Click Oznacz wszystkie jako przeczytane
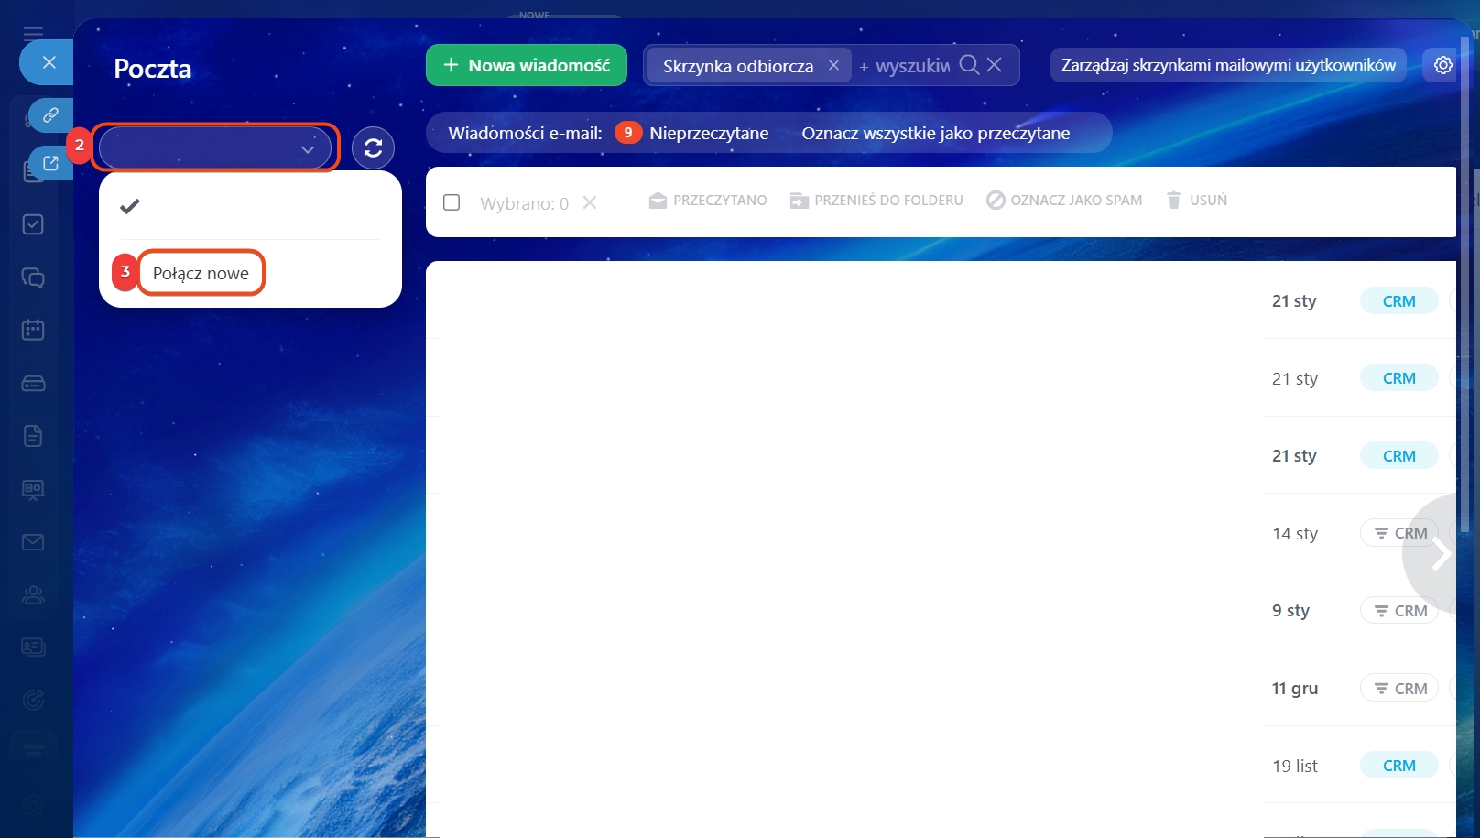Image resolution: width=1480 pixels, height=838 pixels. (936, 133)
